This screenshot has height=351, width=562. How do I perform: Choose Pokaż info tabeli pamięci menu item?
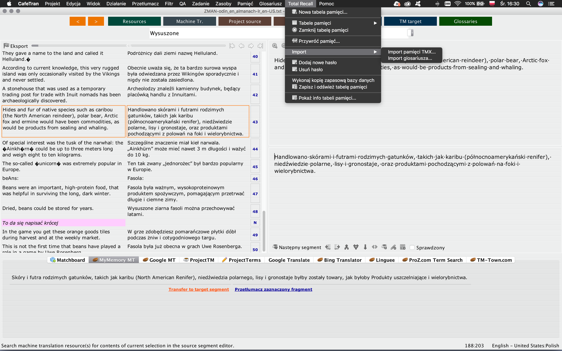pyautogui.click(x=333, y=98)
